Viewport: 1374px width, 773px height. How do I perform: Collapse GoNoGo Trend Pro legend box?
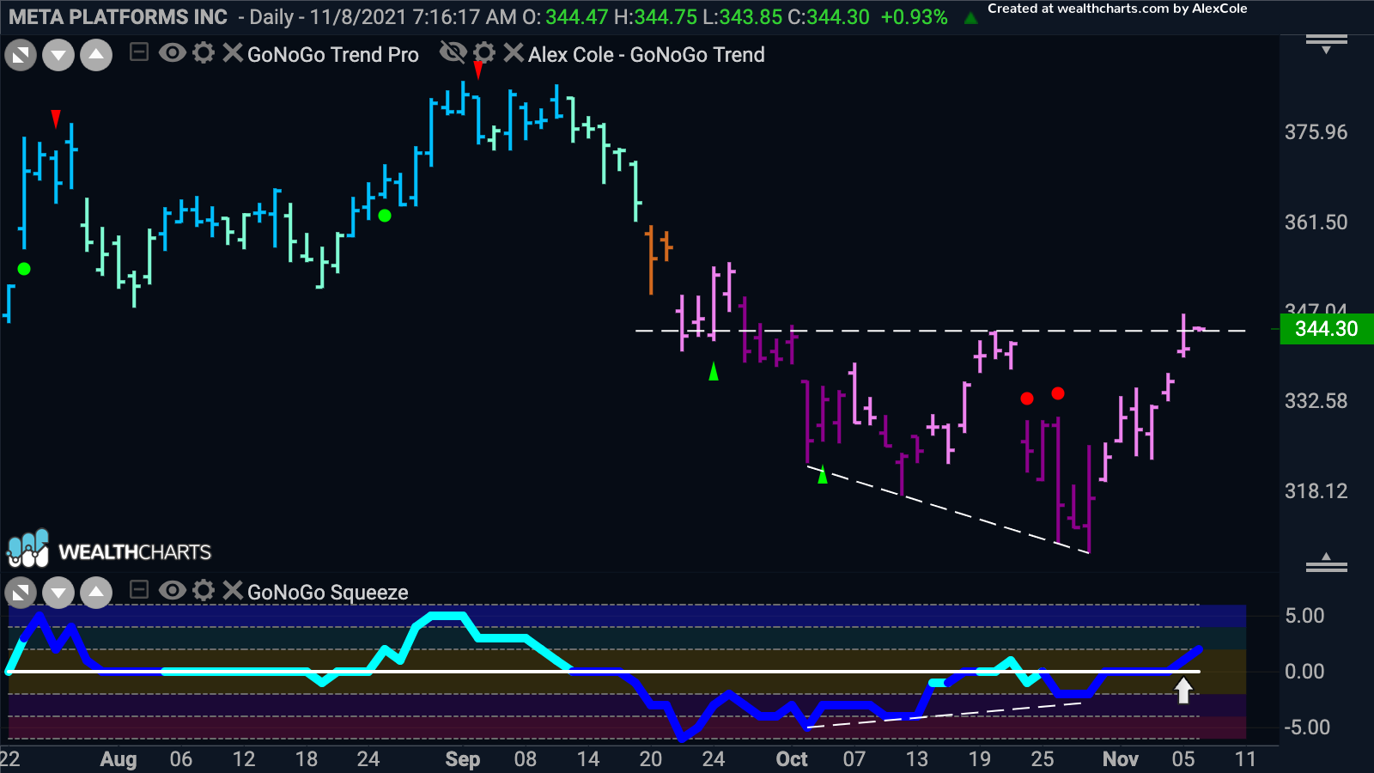click(139, 53)
